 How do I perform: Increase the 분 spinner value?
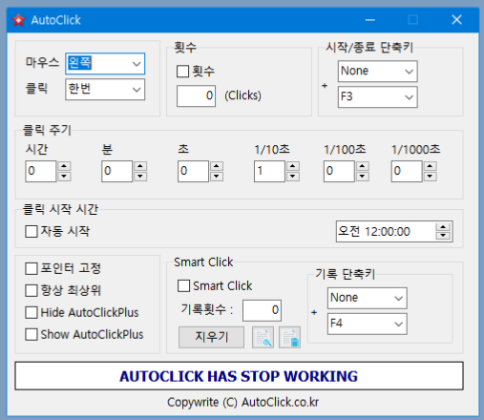tap(140, 166)
